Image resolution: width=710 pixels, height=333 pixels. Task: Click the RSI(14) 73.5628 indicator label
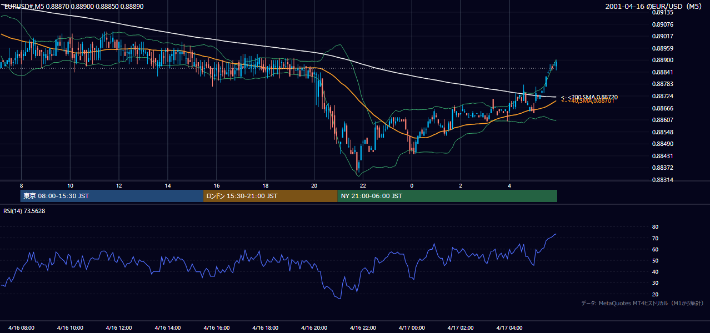[x=24, y=211]
